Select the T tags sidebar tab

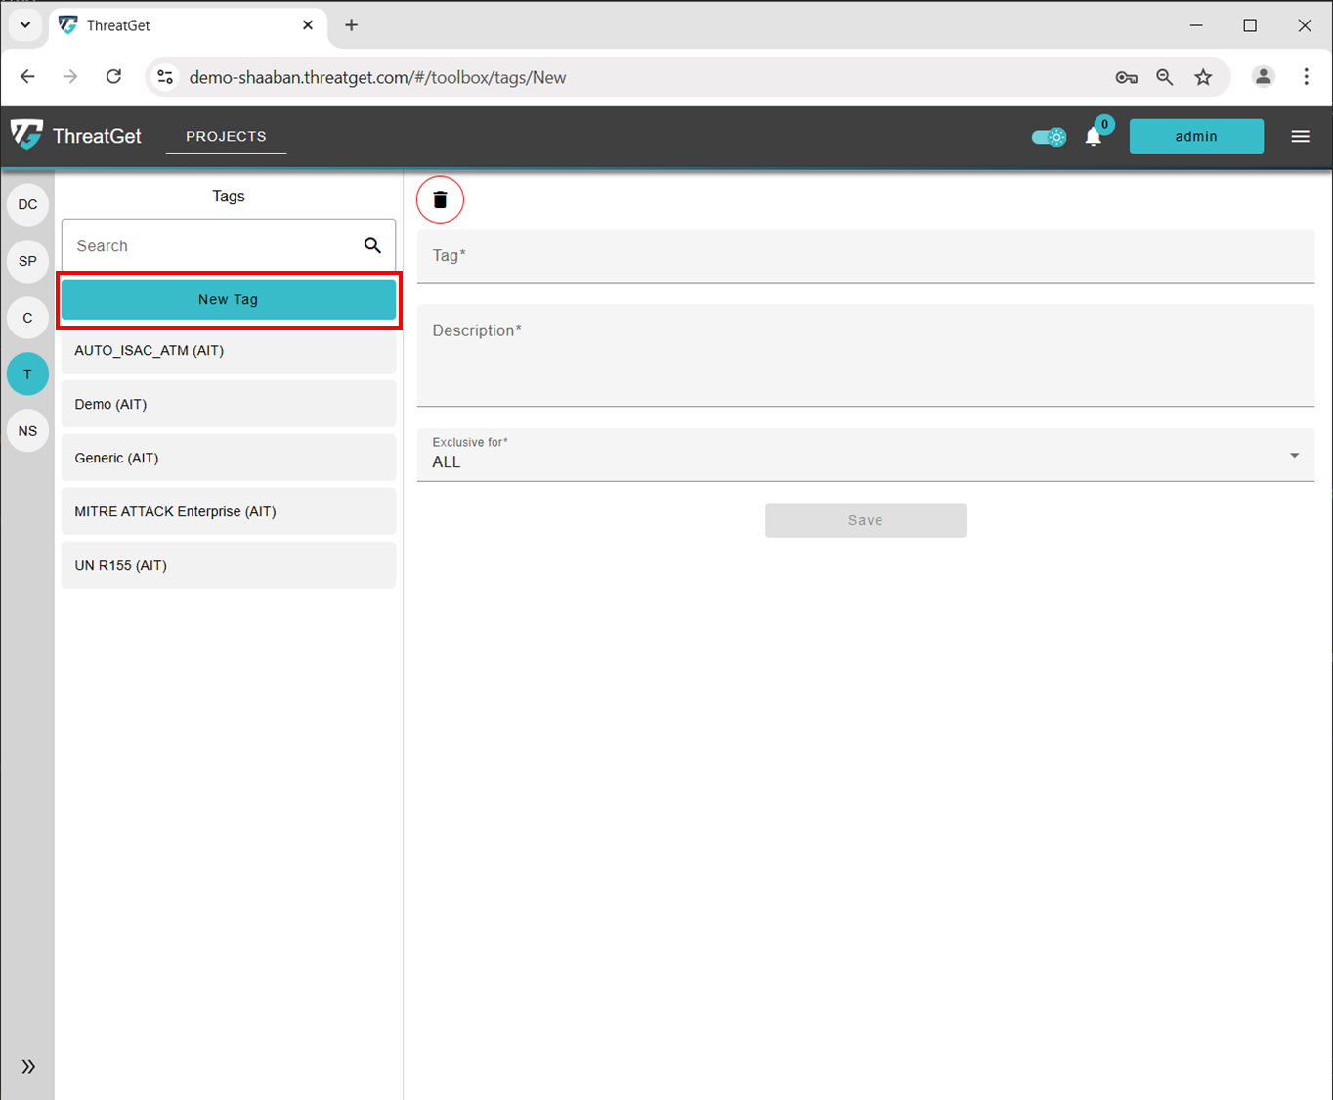point(27,374)
